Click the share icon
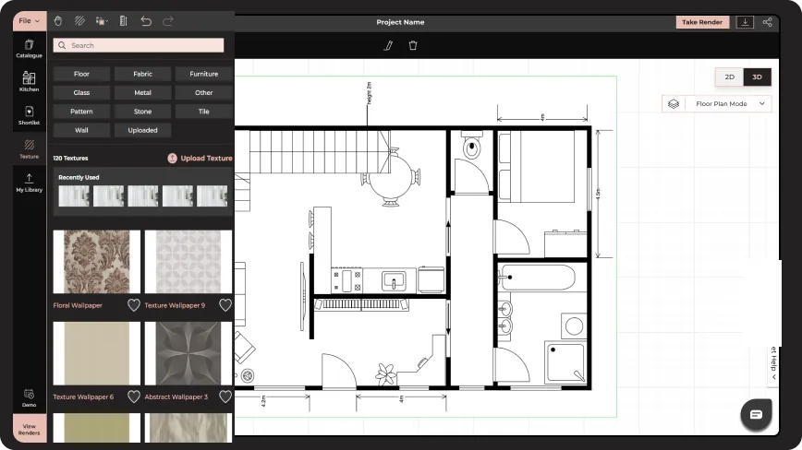802x450 pixels. pos(767,22)
